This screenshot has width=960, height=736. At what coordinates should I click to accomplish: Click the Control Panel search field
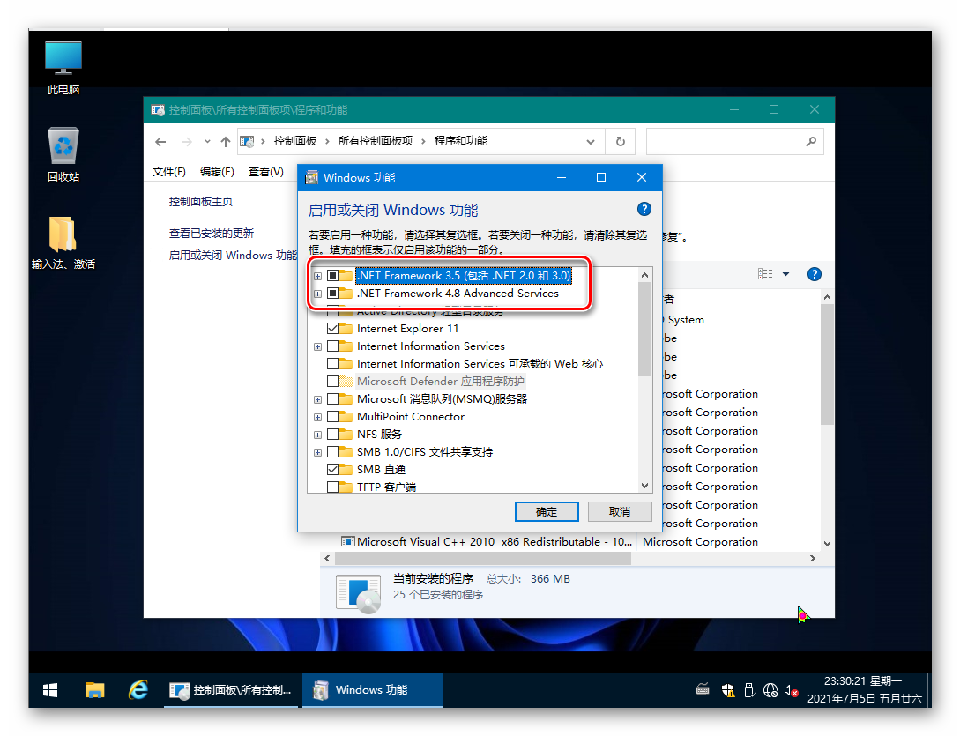pyautogui.click(x=734, y=141)
